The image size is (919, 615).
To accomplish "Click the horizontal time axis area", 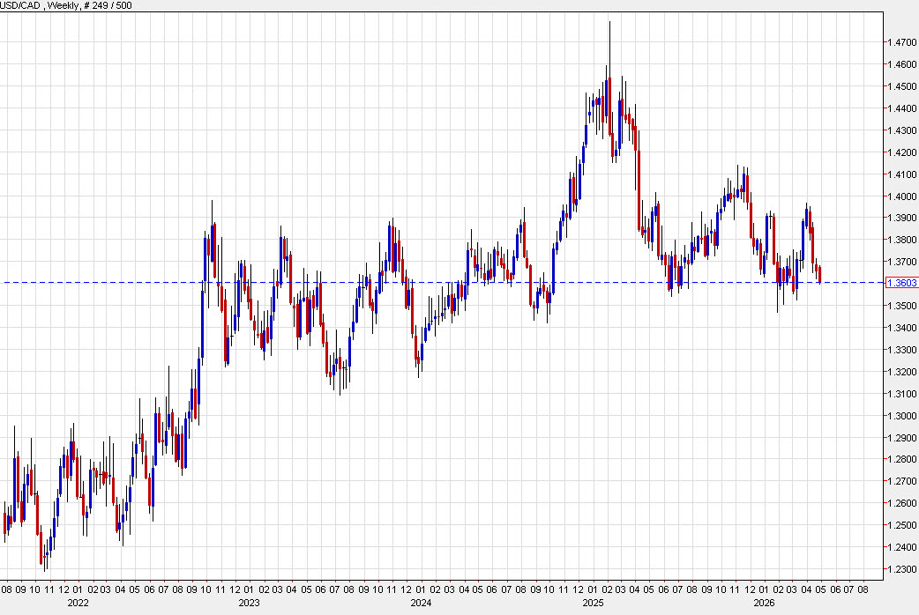I will (441, 590).
